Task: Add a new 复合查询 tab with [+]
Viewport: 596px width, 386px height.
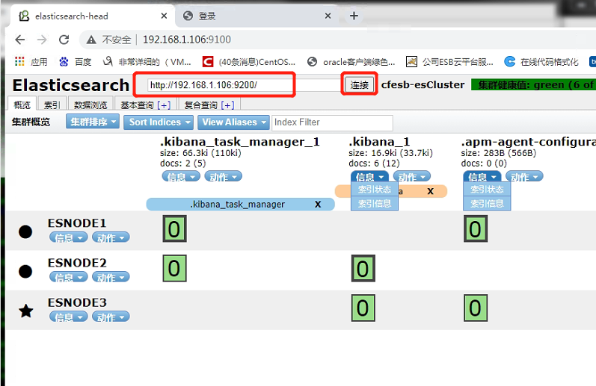Action: tap(227, 105)
